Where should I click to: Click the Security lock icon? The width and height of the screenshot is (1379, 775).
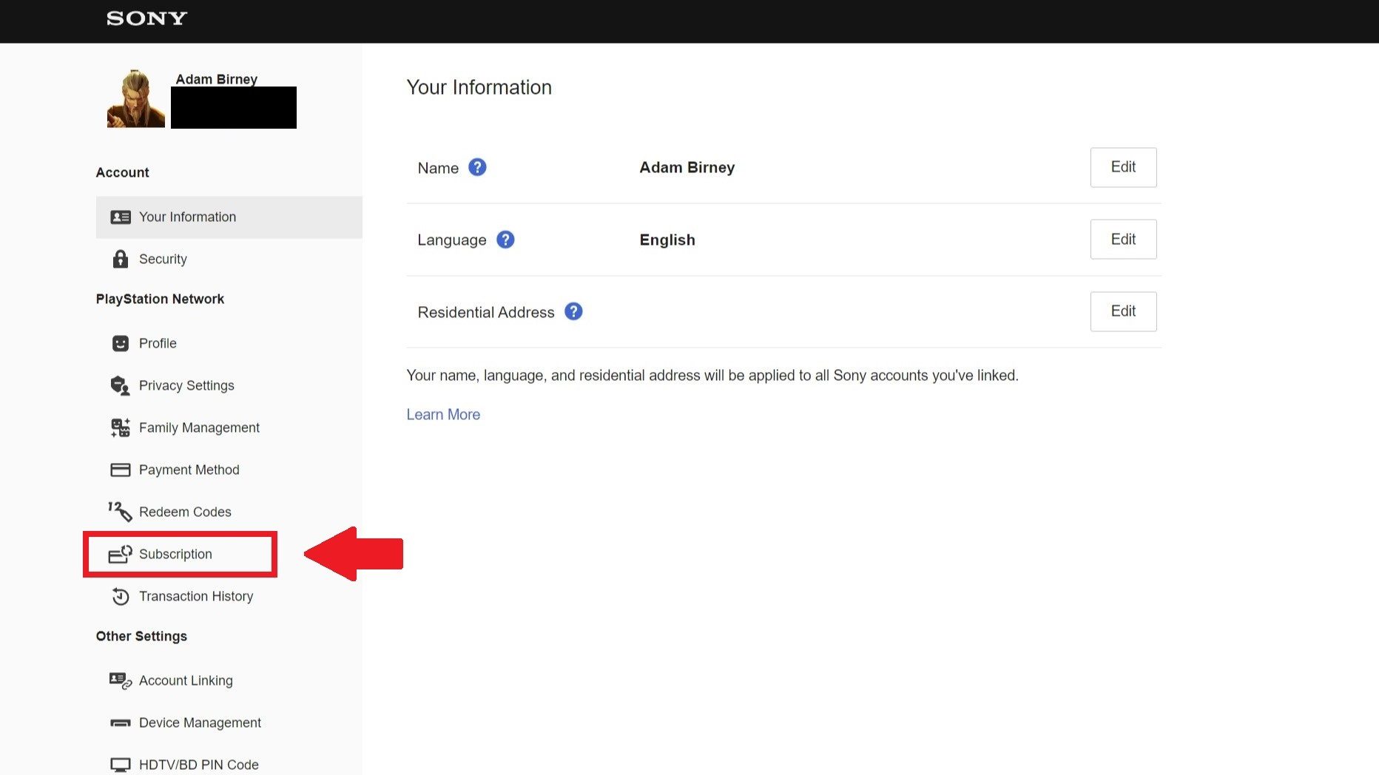click(120, 259)
